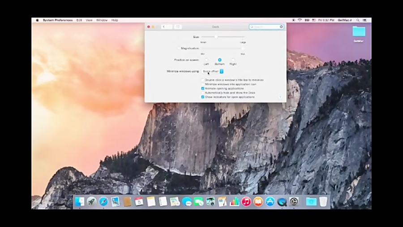Open Minimize windows using effect dropdown
Viewport: 403px width, 227px height.
tap(213, 71)
